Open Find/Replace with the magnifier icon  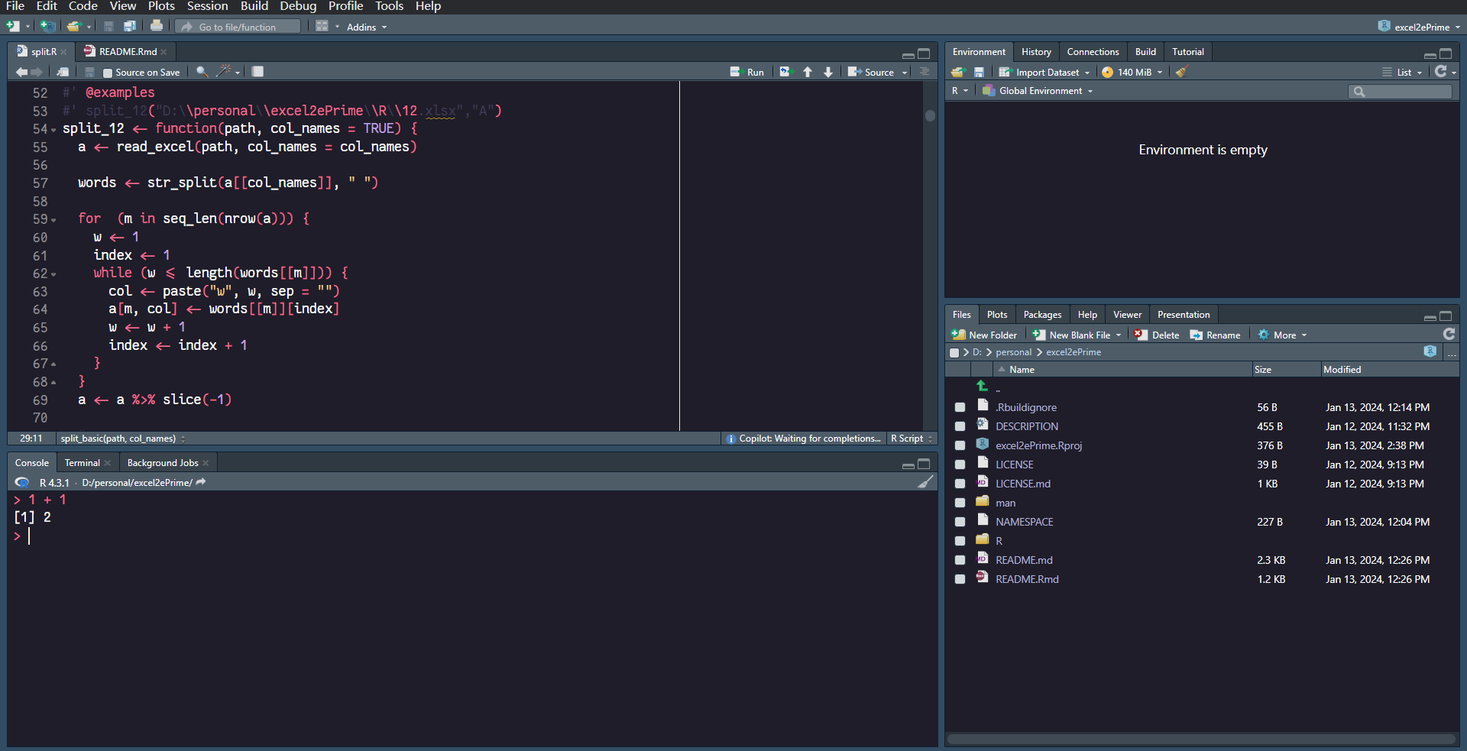(201, 71)
